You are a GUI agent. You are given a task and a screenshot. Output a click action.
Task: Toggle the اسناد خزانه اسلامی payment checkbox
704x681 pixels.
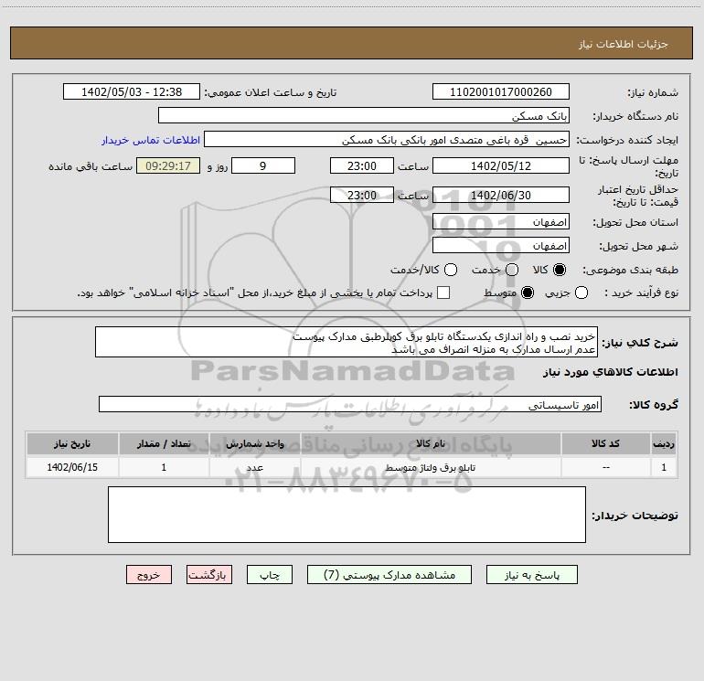(x=443, y=293)
